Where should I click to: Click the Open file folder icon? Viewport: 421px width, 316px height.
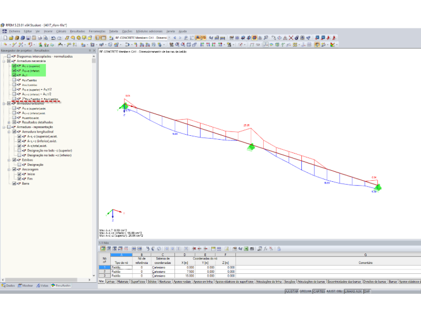tap(11, 38)
